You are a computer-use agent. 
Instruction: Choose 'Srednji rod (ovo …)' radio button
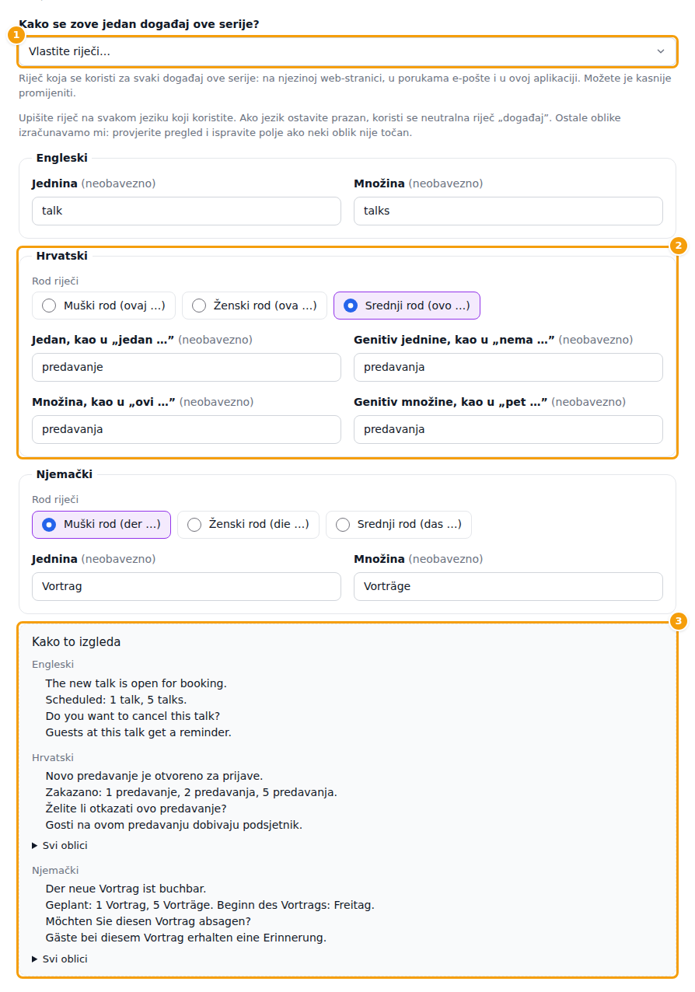pos(407,306)
